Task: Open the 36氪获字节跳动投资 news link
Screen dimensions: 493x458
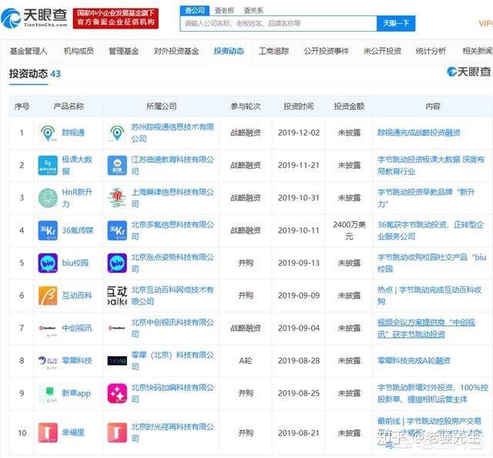Action: coord(431,231)
